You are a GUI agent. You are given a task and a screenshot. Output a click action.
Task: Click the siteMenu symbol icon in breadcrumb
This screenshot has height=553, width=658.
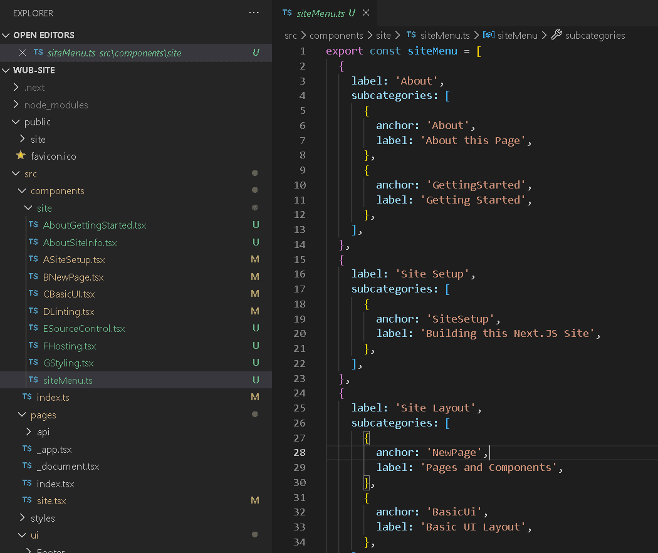(x=489, y=36)
